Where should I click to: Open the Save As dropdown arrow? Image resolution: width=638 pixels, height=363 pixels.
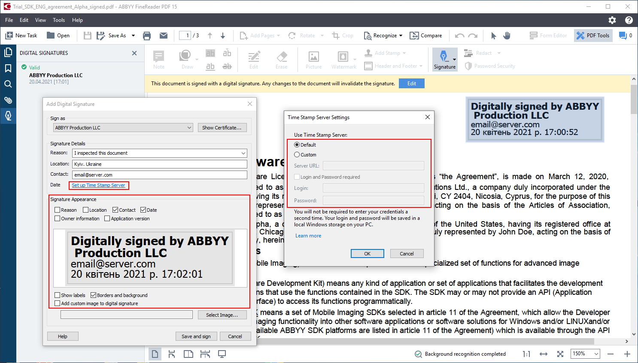point(133,36)
